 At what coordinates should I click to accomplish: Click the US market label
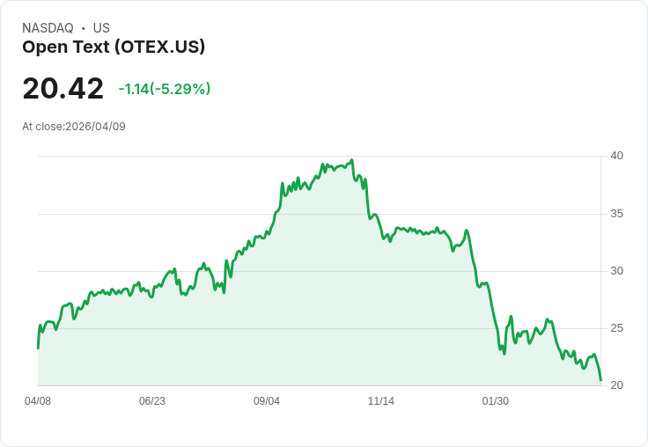tap(101, 28)
